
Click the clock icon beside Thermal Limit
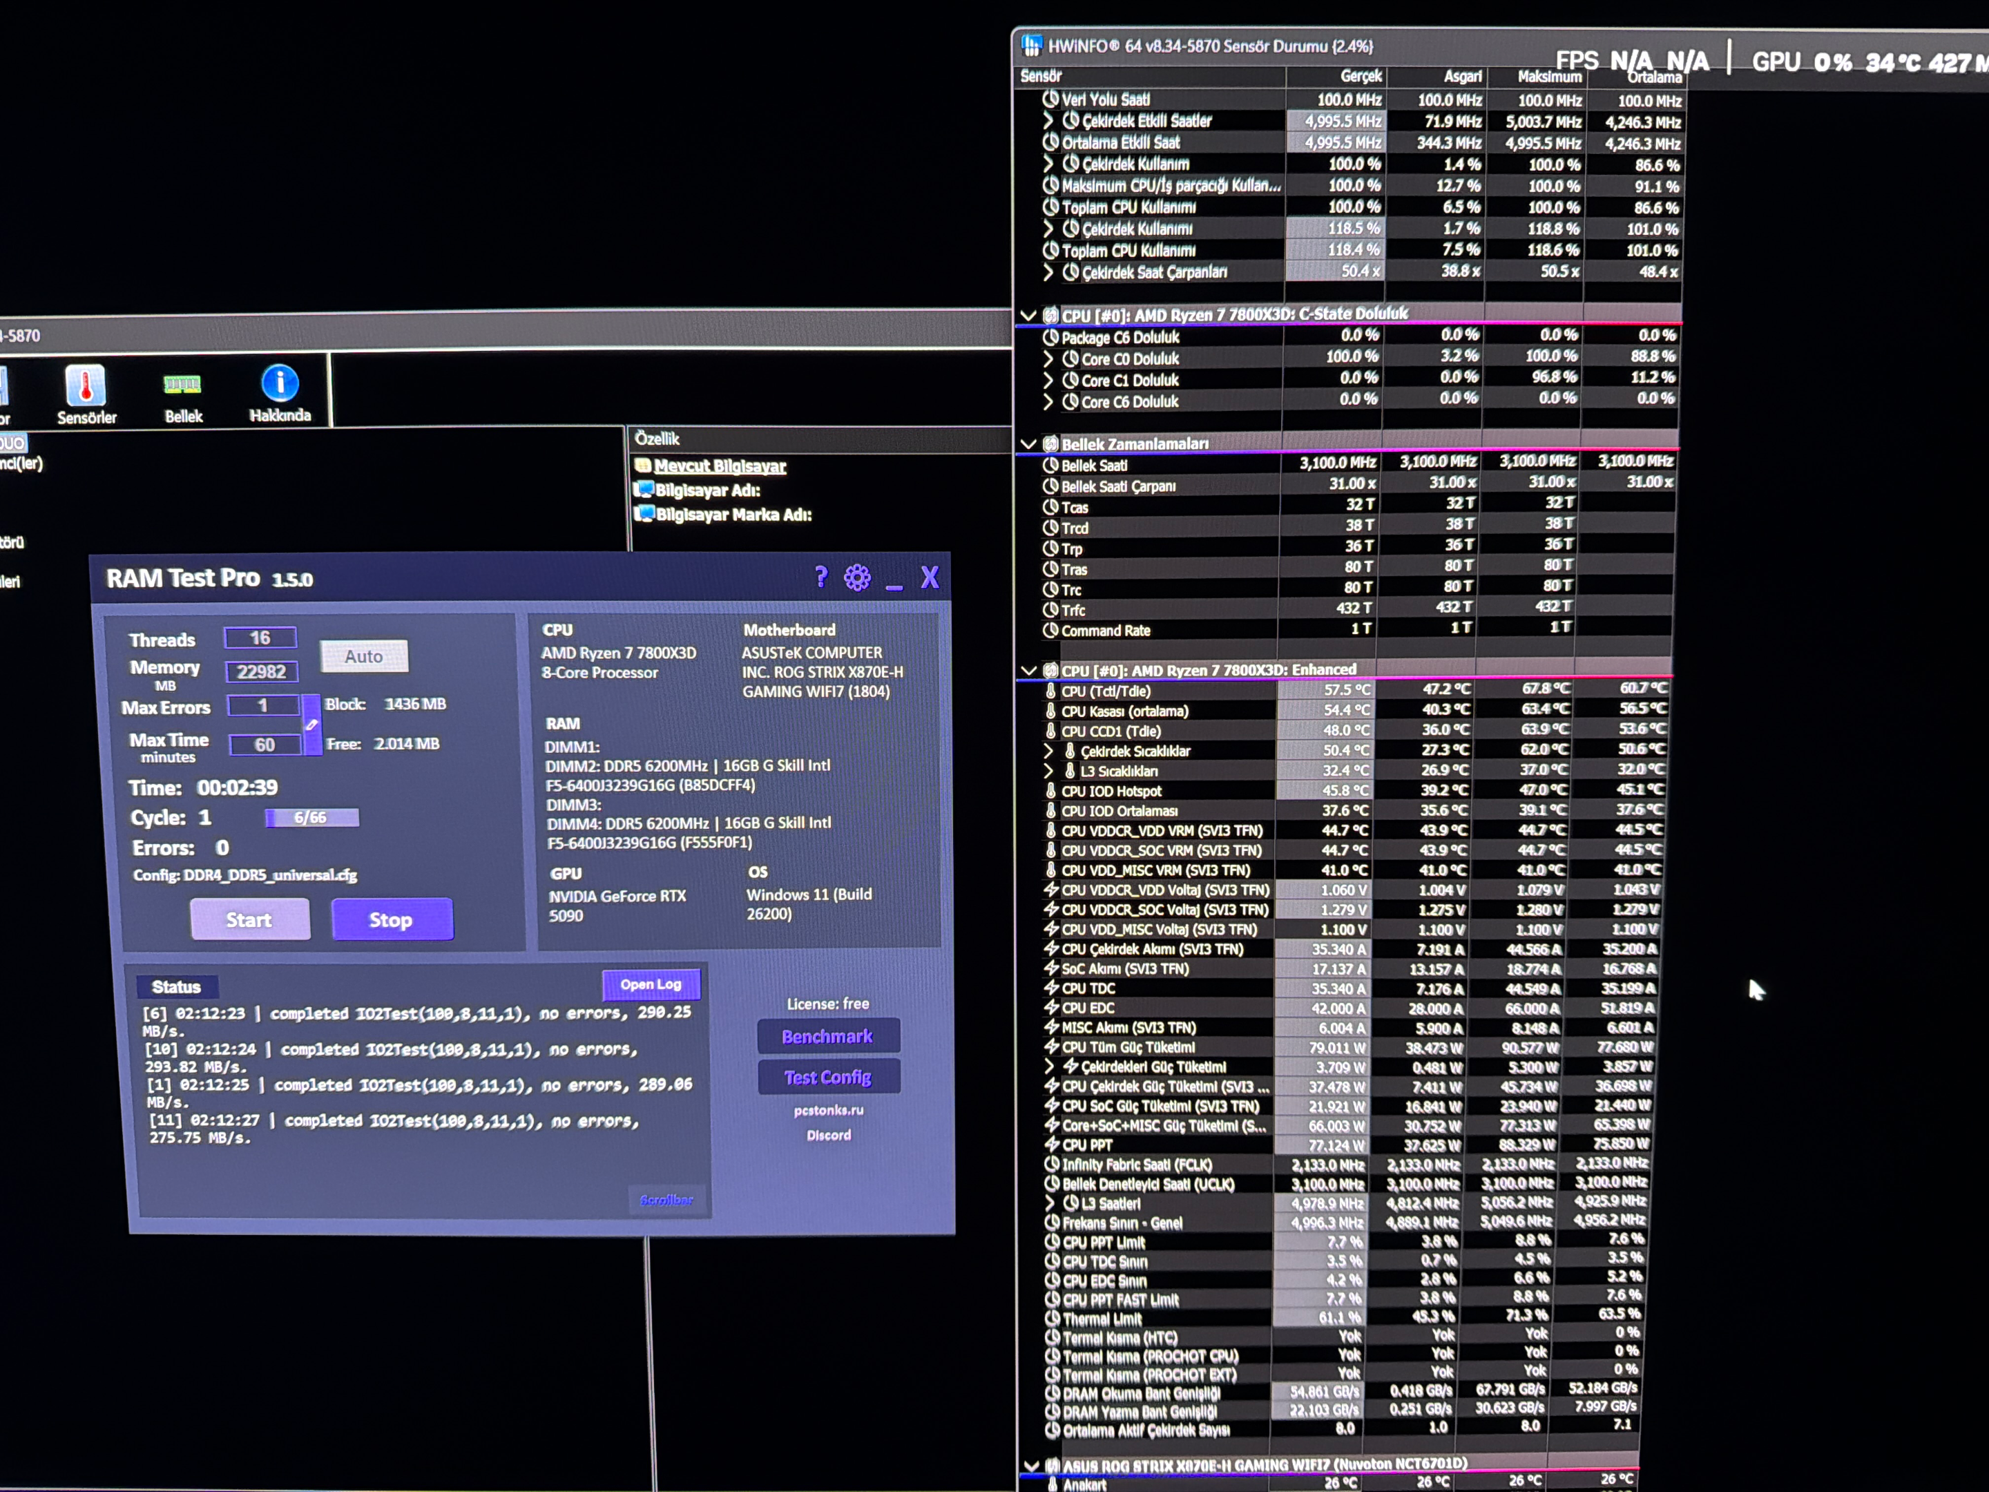(1052, 1319)
